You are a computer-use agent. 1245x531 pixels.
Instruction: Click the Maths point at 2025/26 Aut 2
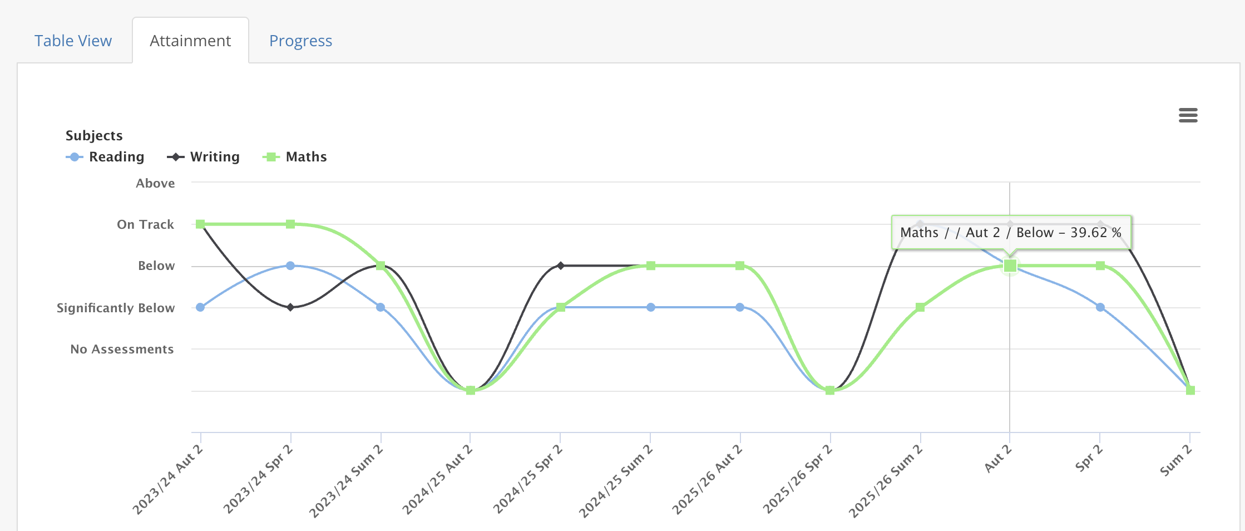tap(740, 265)
